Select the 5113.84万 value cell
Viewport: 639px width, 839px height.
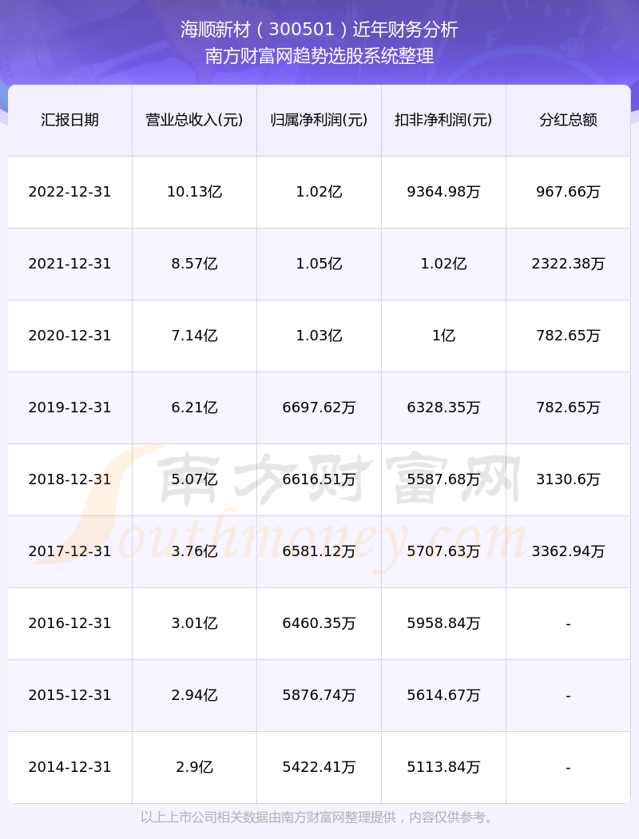click(x=444, y=767)
